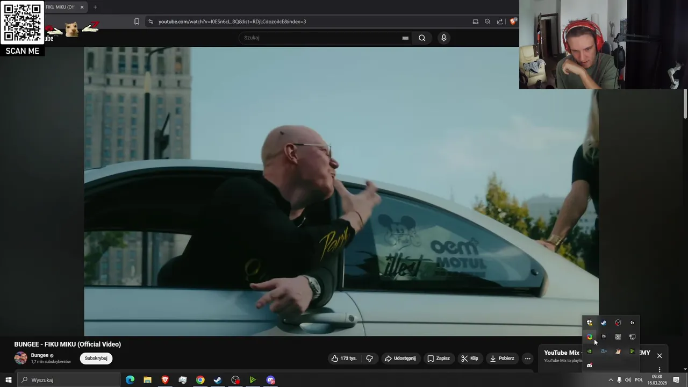This screenshot has height=387, width=688.
Task: Open Epic Games icon in tray popup
Action: click(x=604, y=337)
